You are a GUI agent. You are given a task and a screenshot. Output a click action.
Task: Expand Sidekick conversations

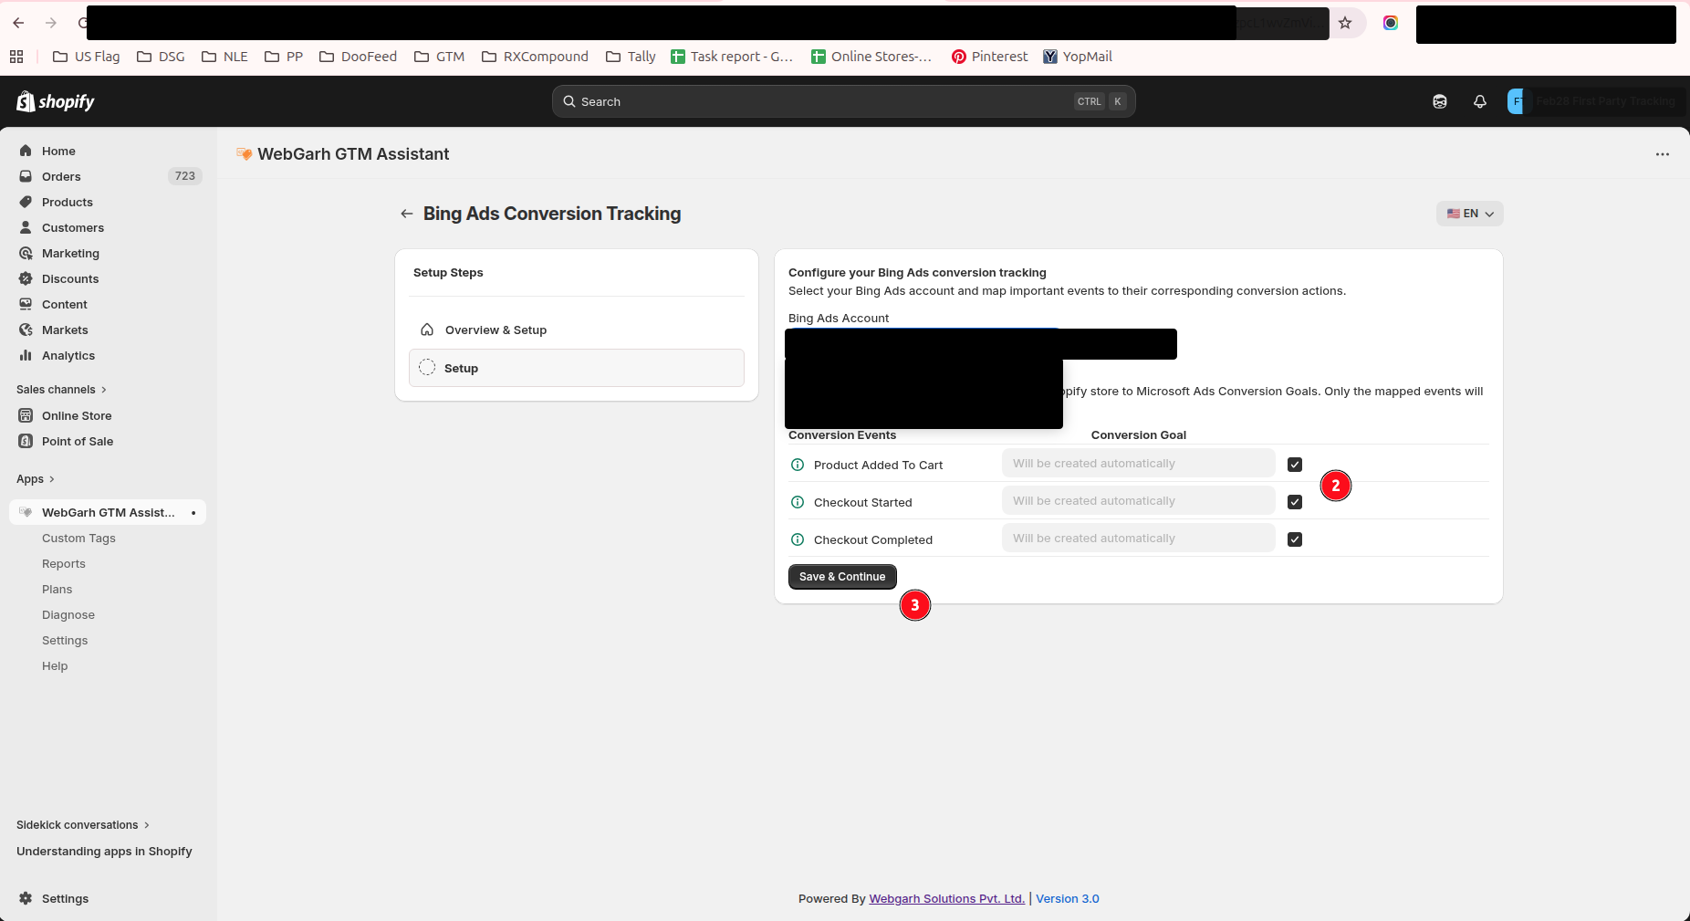82,824
